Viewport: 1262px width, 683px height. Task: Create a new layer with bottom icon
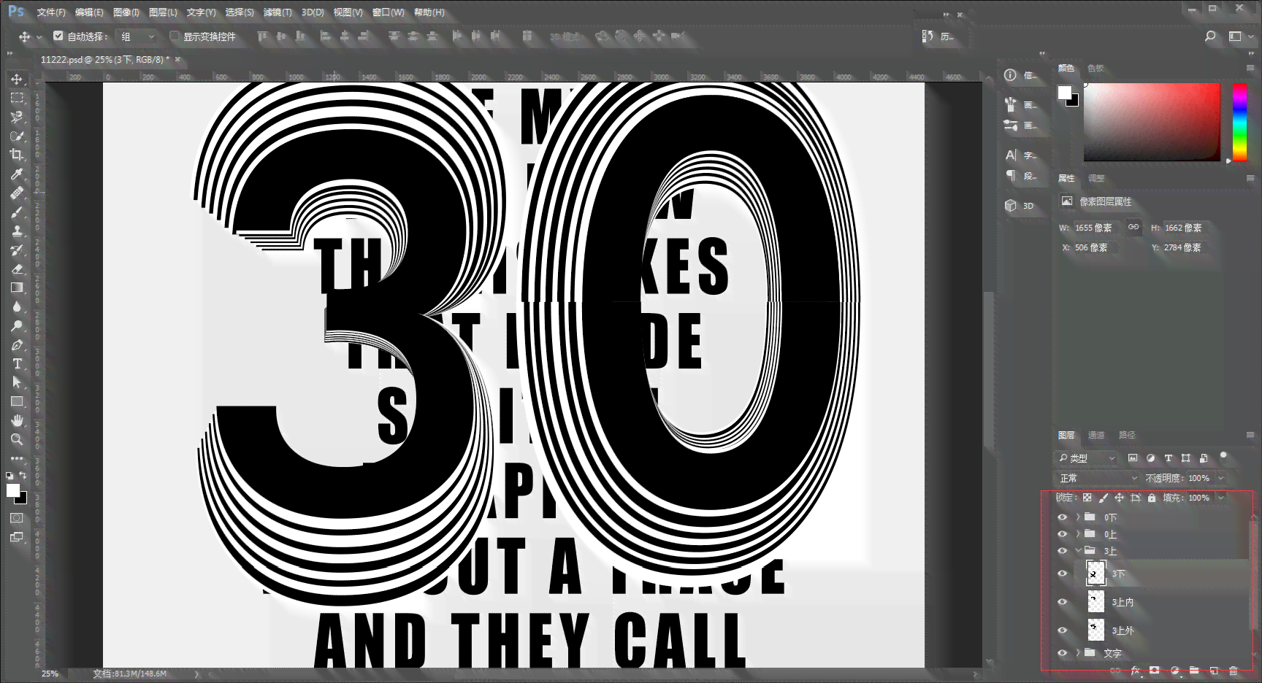click(1214, 671)
